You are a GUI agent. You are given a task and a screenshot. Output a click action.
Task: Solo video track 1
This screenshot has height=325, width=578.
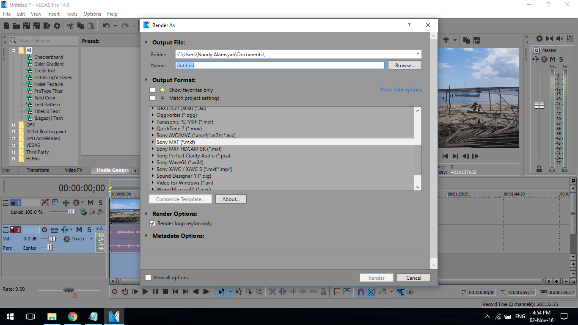click(x=101, y=203)
